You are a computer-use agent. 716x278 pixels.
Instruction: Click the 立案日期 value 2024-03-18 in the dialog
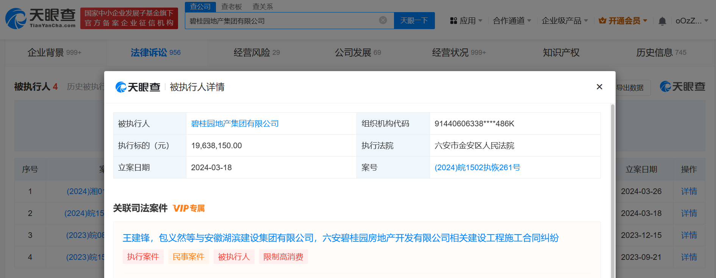pos(211,168)
